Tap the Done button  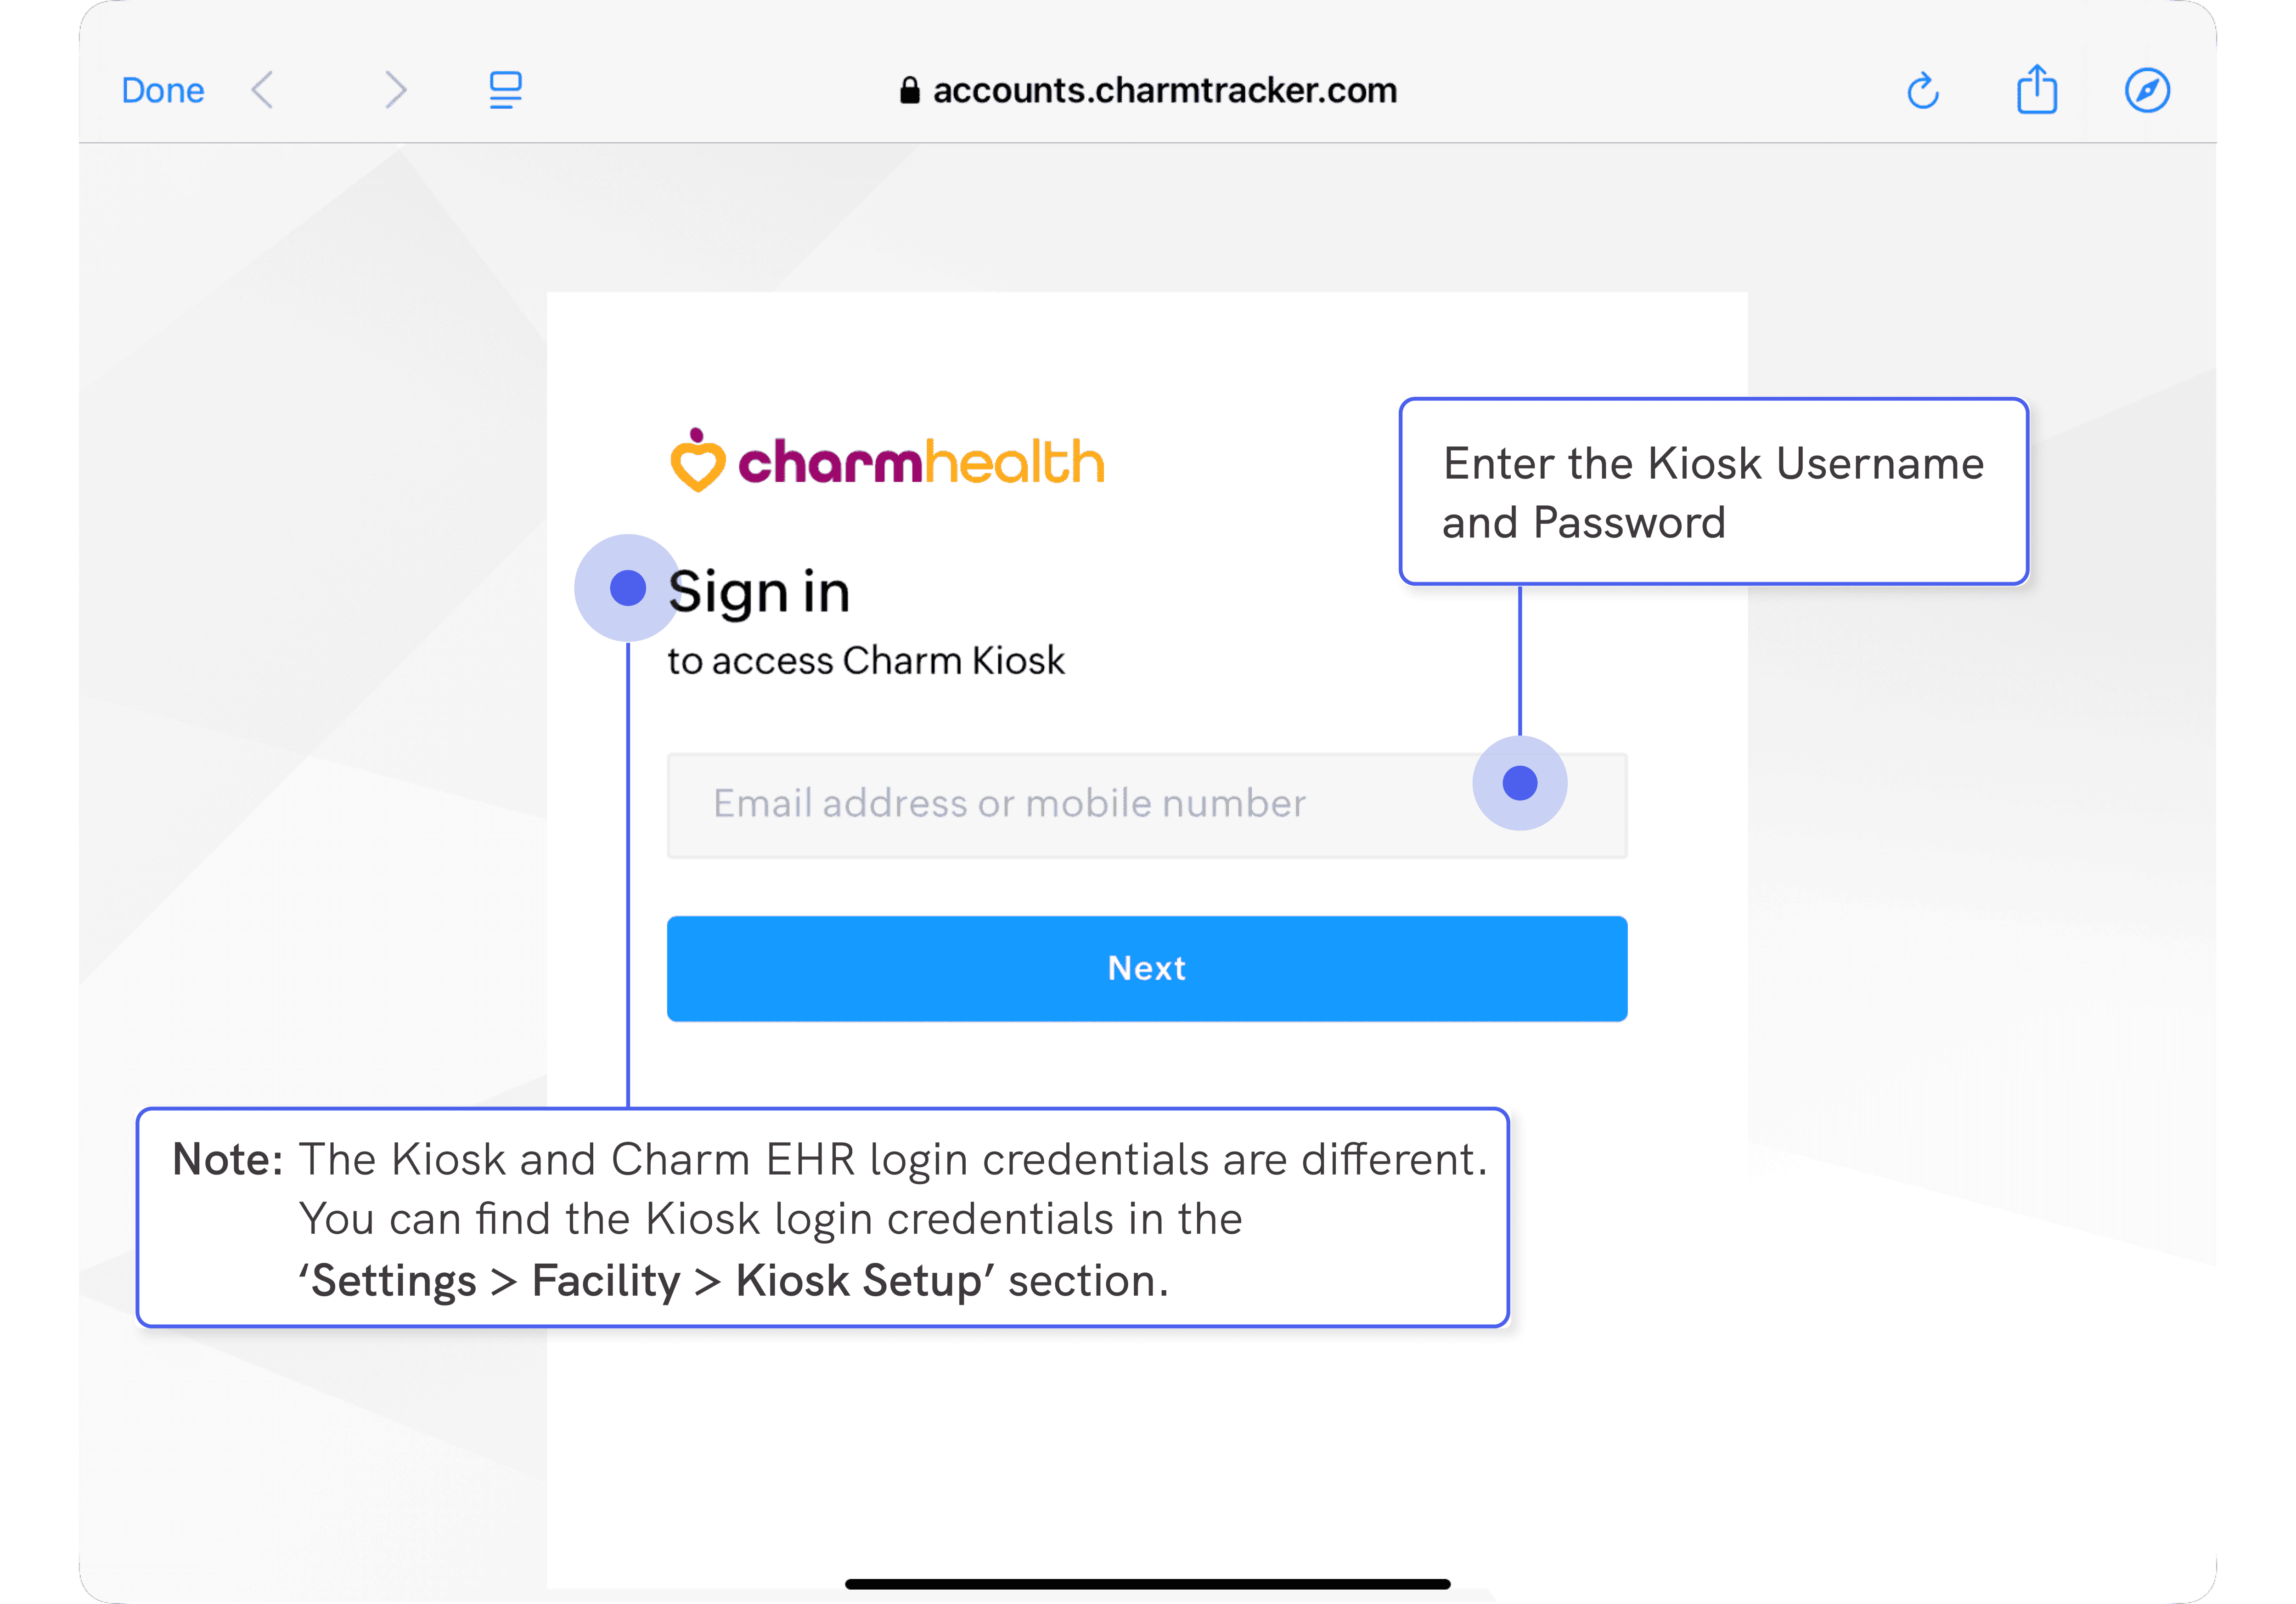tap(163, 91)
